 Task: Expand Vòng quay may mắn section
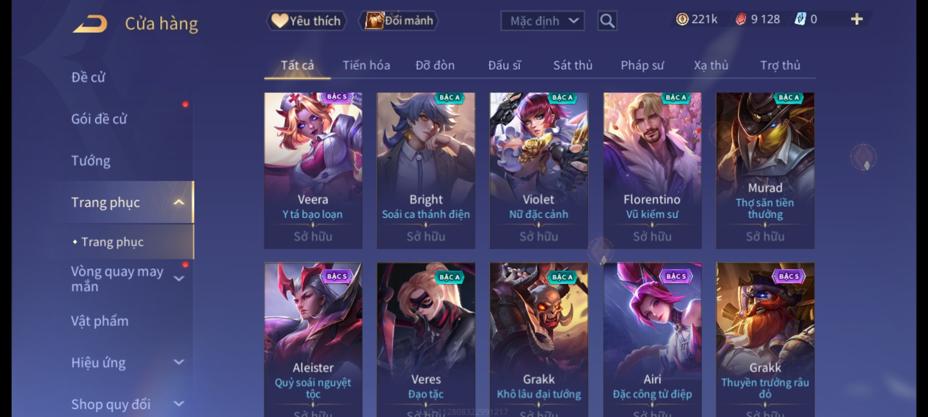(179, 278)
